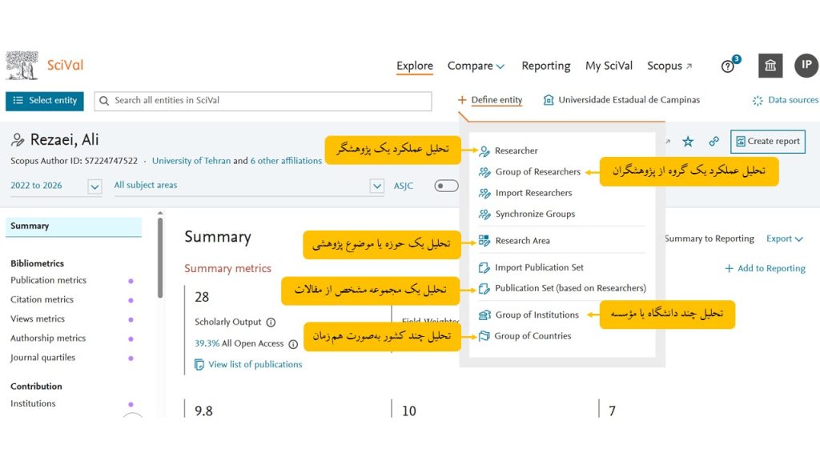Click the Group of Institutions building icon
Viewport: 820px width, 461px height.
(484, 315)
